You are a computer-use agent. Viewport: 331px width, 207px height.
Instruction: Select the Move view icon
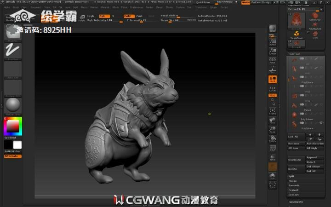click(x=272, y=121)
